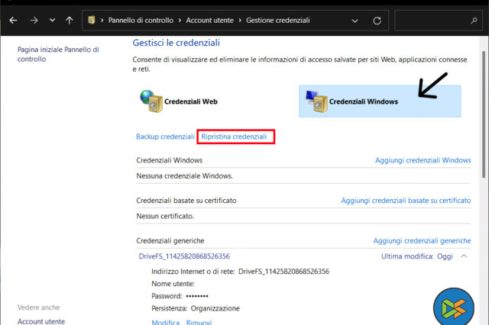Viewport: 489px width, 325px height.
Task: Click Aggiungi credenziali Windows
Action: (423, 160)
